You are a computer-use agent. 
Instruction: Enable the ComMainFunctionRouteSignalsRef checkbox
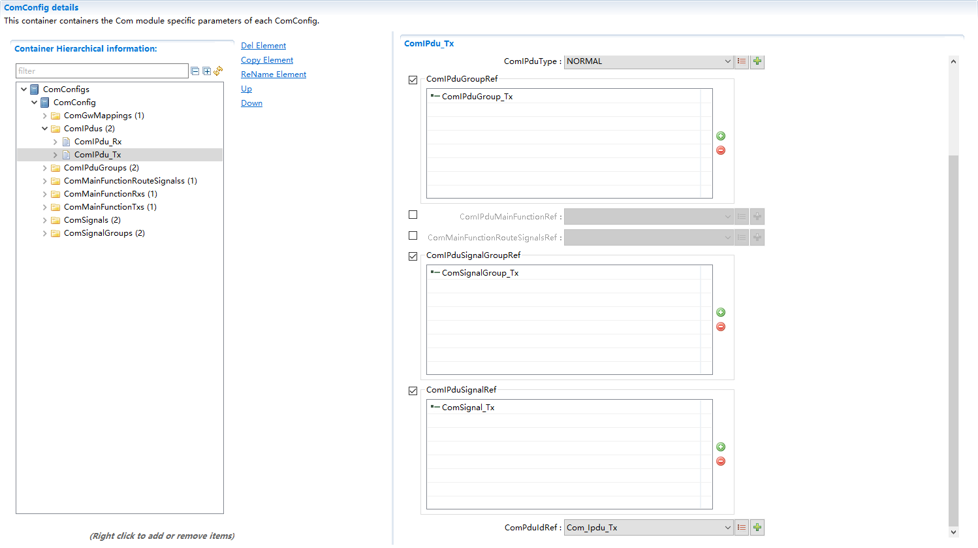point(413,236)
